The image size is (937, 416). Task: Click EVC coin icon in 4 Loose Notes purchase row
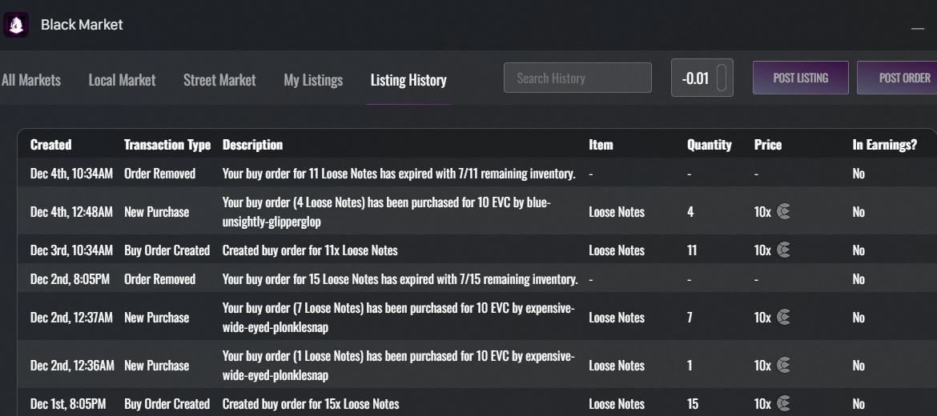[x=783, y=212]
